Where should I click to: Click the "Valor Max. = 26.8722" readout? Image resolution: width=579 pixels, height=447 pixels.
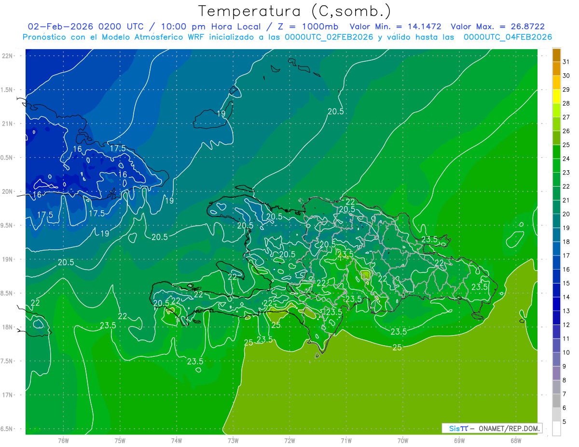tap(497, 27)
